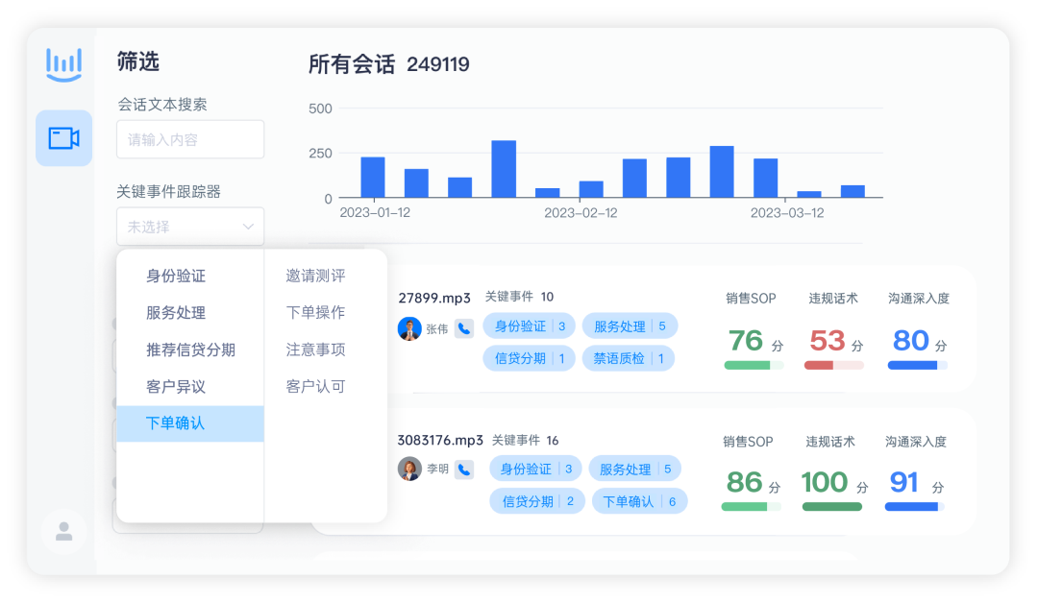Choose 客户认可 in the submenu

(316, 386)
